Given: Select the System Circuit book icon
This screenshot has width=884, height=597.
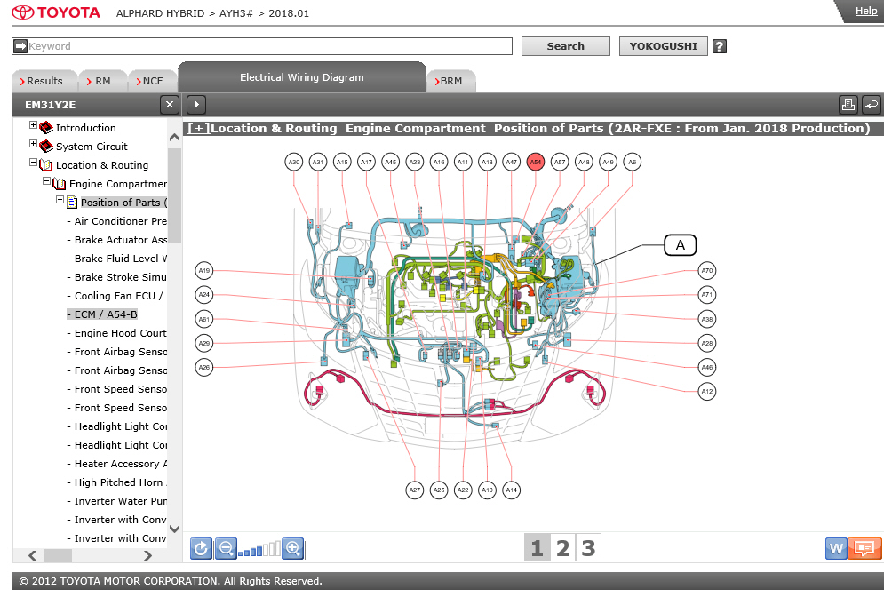Looking at the screenshot, I should 46,147.
